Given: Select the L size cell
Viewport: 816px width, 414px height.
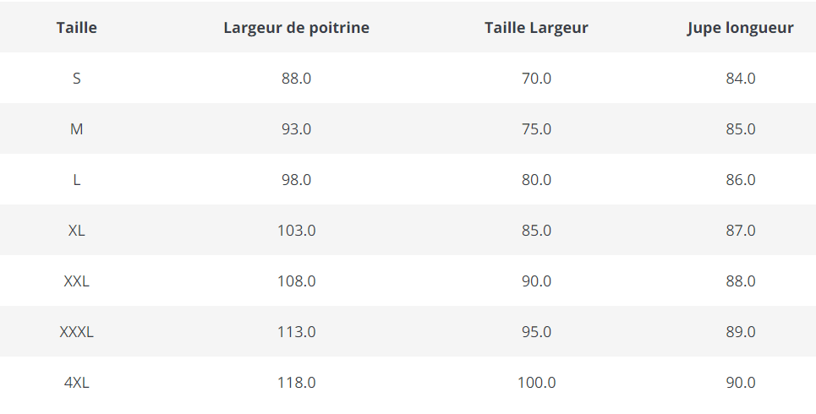Looking at the screenshot, I should click(x=77, y=180).
